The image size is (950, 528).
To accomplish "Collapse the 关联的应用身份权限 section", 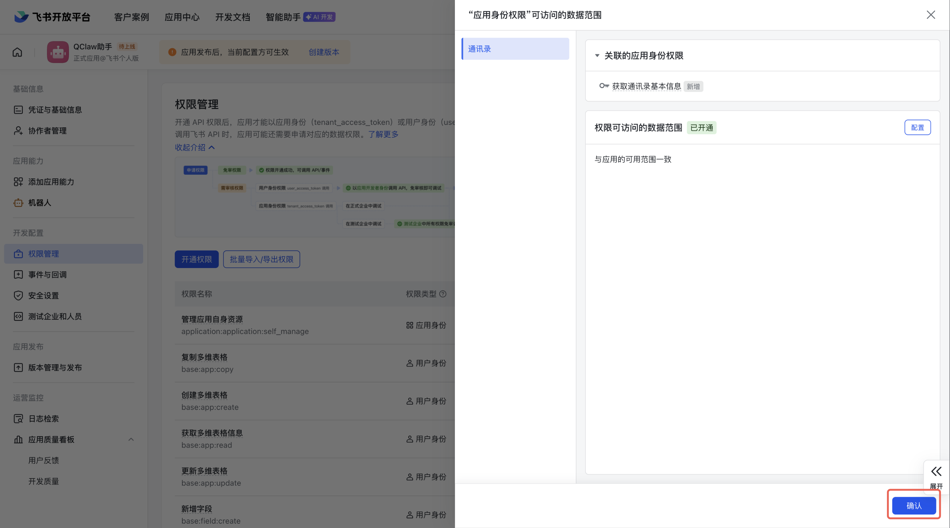I will [597, 56].
